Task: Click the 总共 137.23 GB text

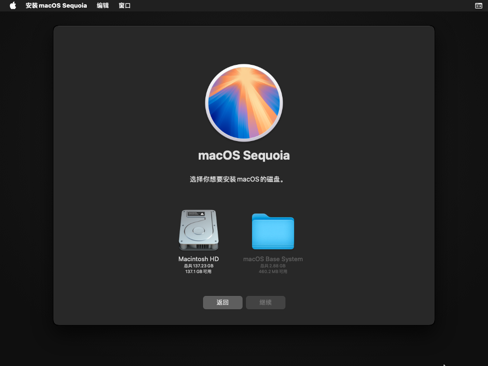Action: 199,266
